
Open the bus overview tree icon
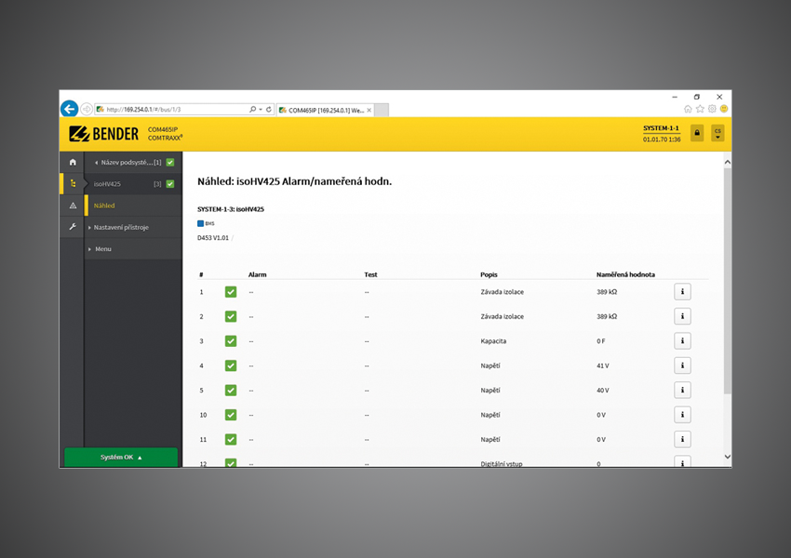click(x=73, y=183)
